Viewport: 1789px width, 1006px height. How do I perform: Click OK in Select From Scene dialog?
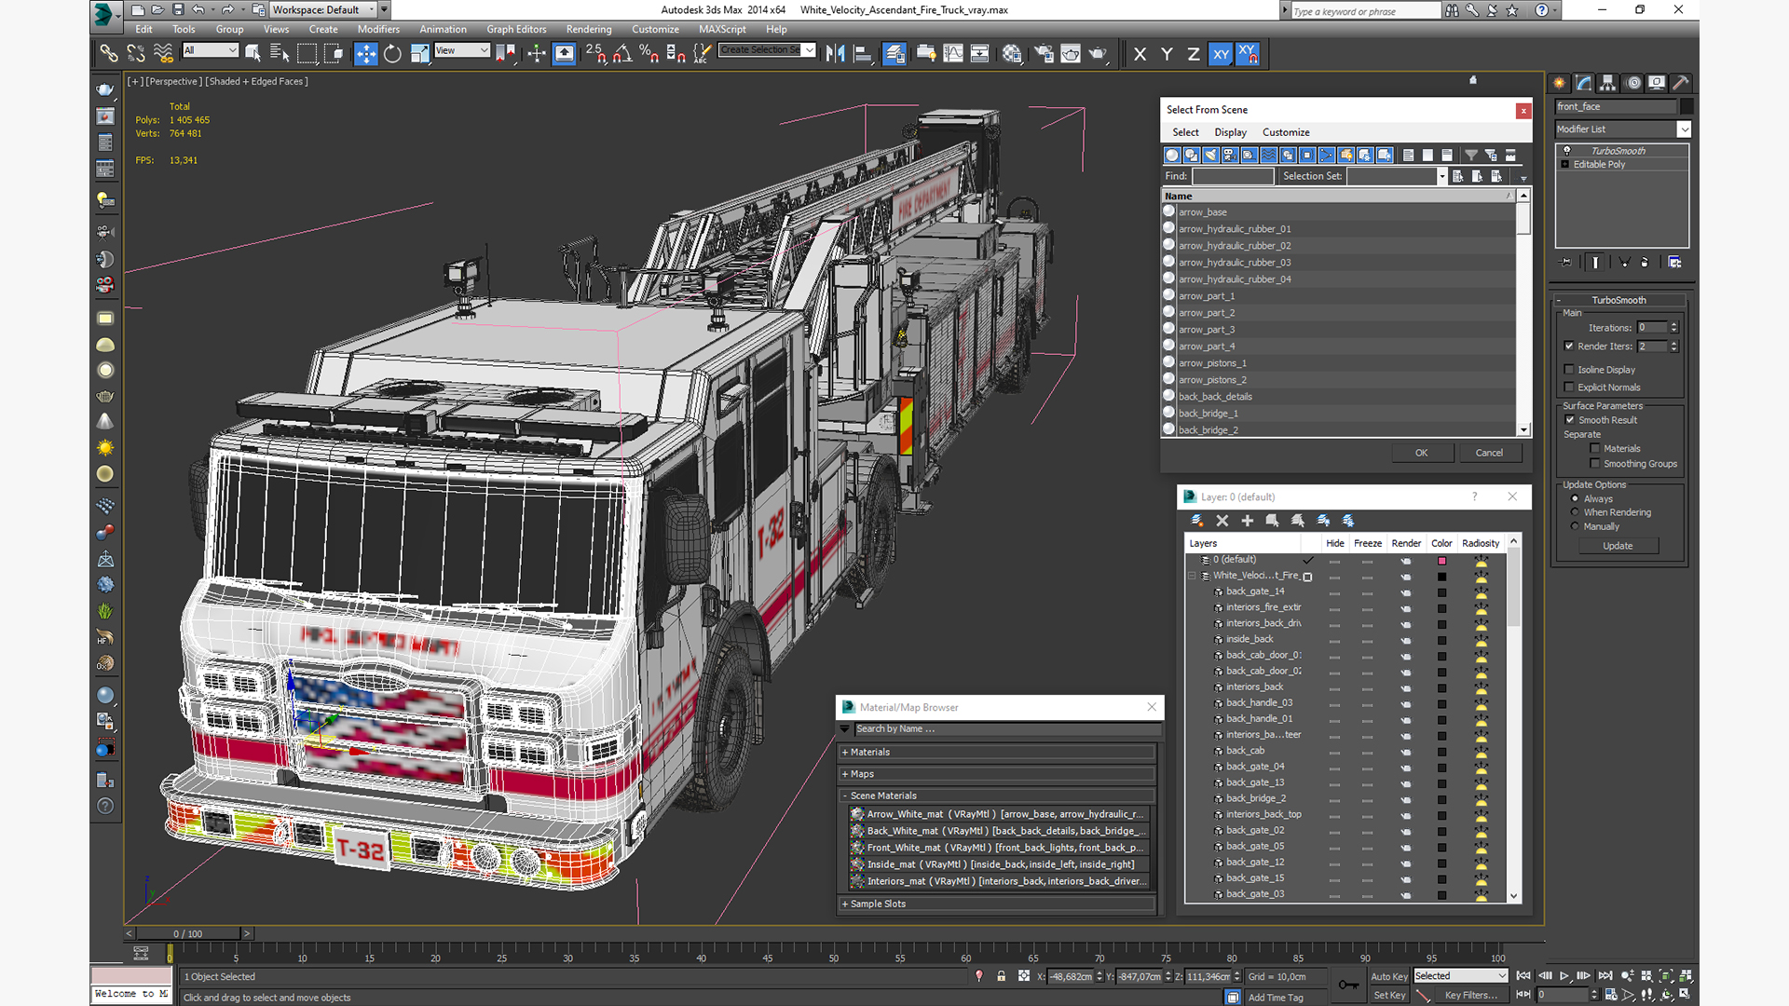1422,454
